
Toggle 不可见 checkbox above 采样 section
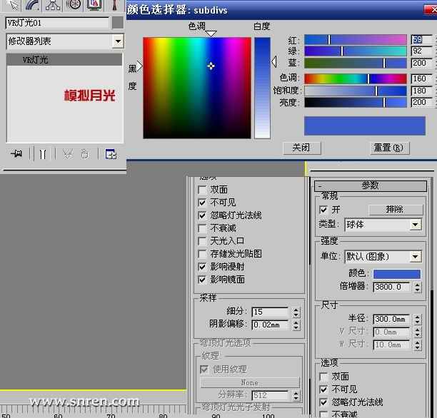point(202,203)
